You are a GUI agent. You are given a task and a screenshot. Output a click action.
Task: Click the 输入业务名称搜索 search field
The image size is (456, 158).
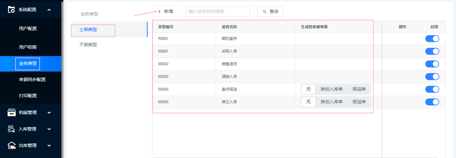click(x=218, y=12)
